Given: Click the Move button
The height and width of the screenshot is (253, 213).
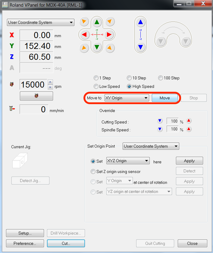Looking at the screenshot, I should 165,98.
